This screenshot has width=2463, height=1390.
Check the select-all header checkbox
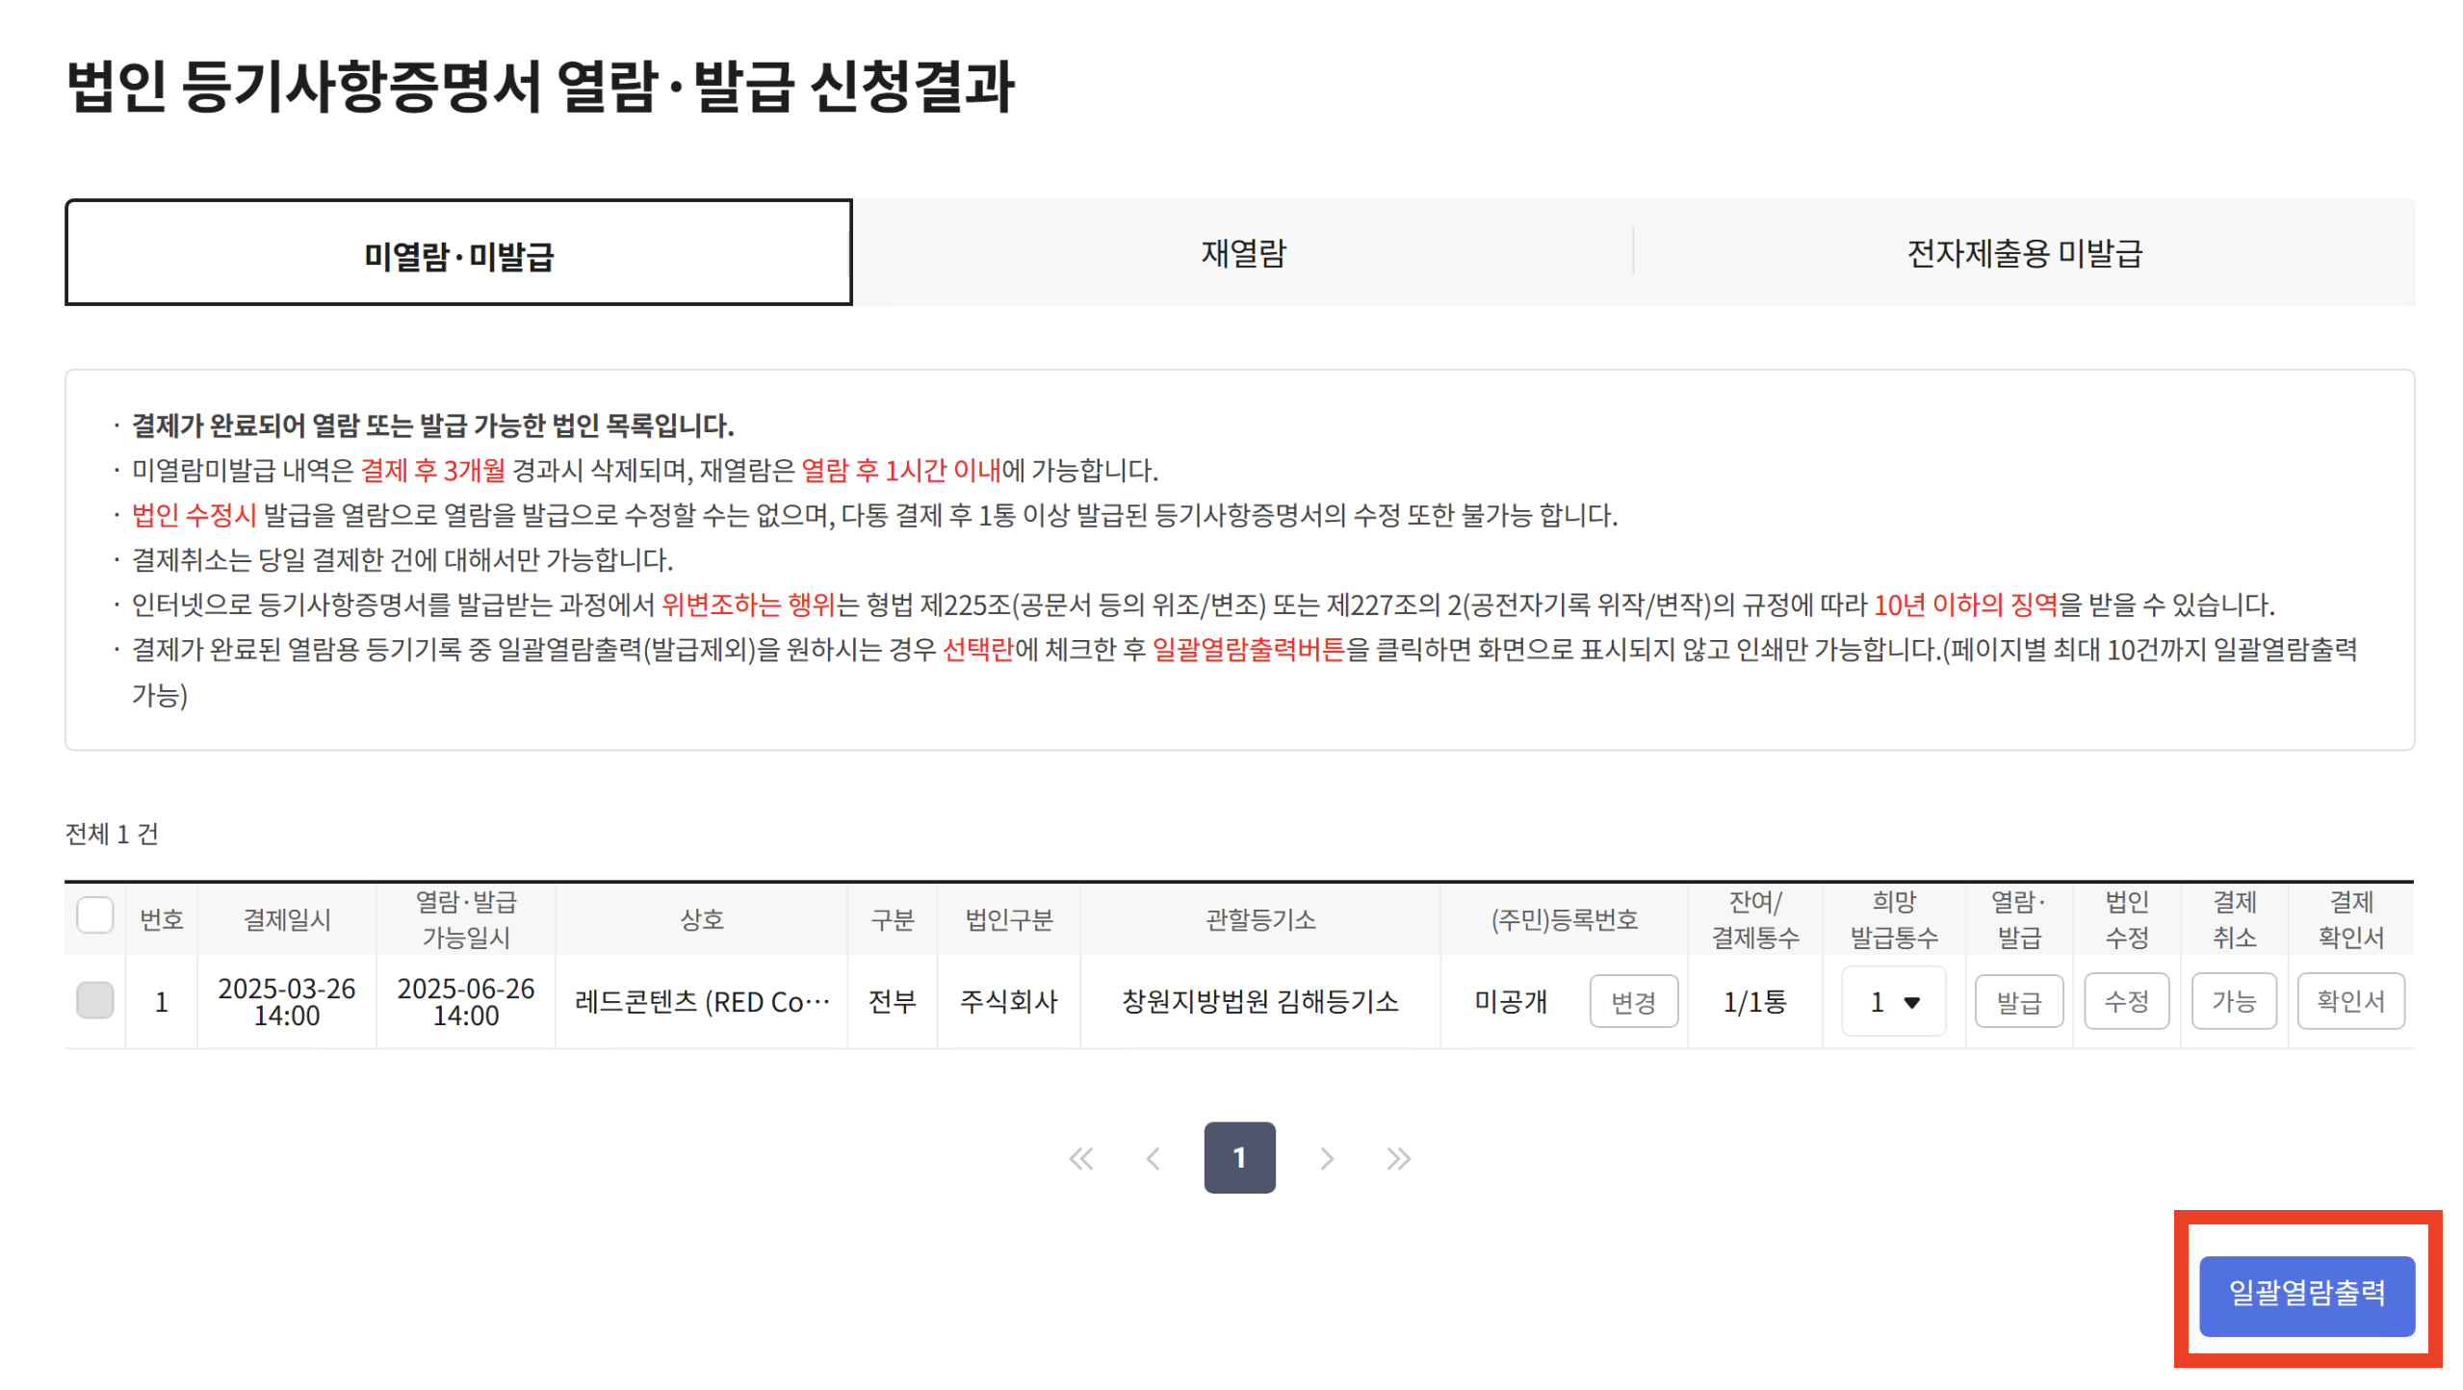pos(94,915)
